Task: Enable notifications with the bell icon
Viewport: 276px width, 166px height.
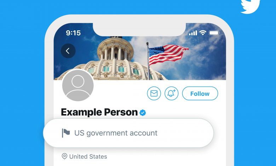Action: (x=172, y=94)
